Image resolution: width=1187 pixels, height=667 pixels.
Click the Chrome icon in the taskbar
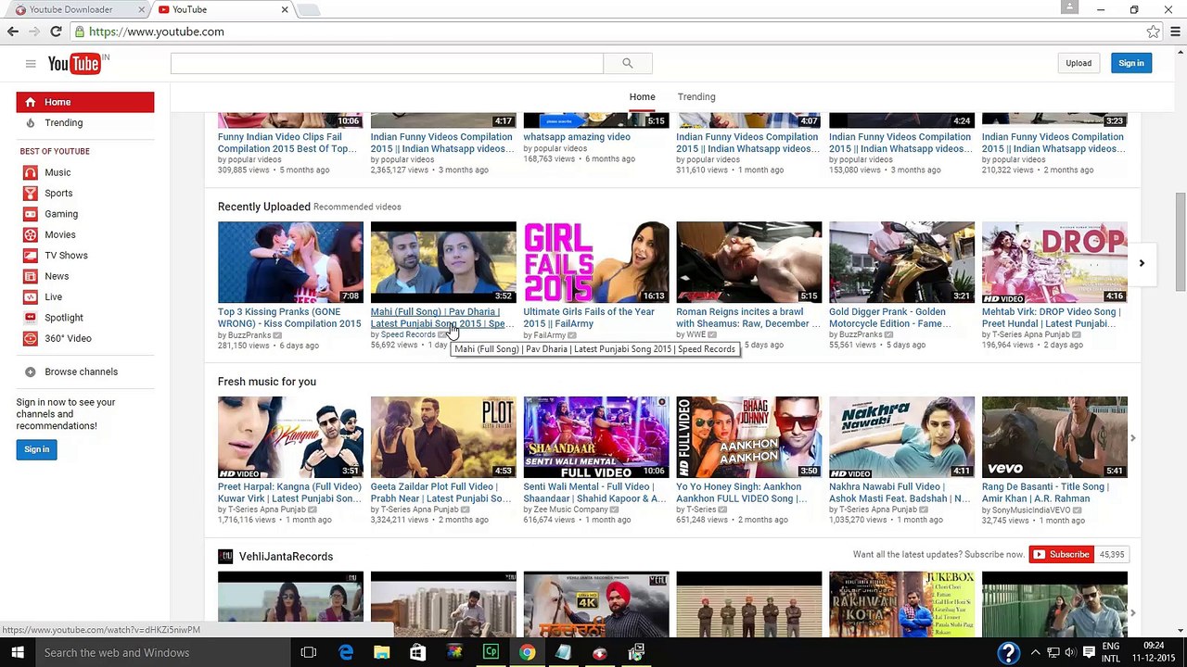(527, 652)
